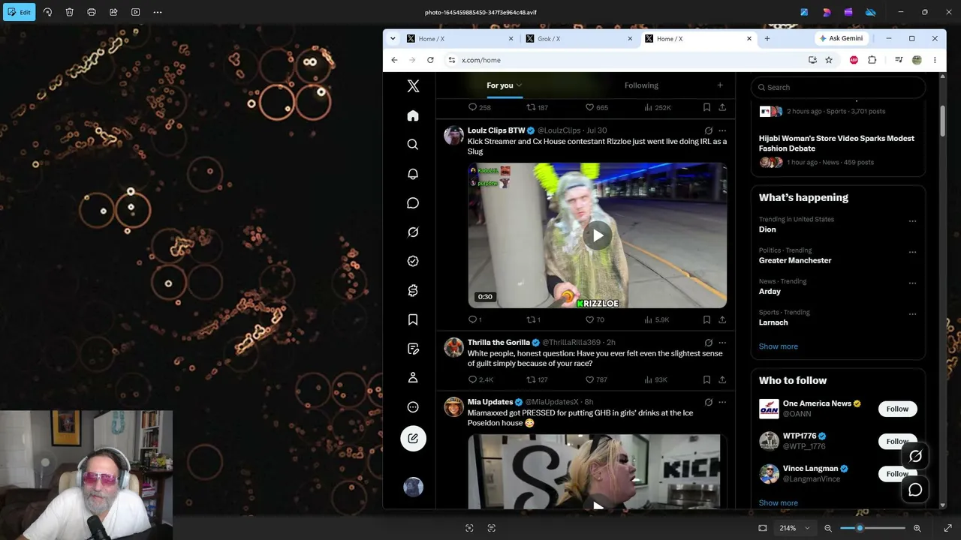The image size is (961, 540).
Task: Share the photo from the Photos toolbar
Action: [113, 12]
